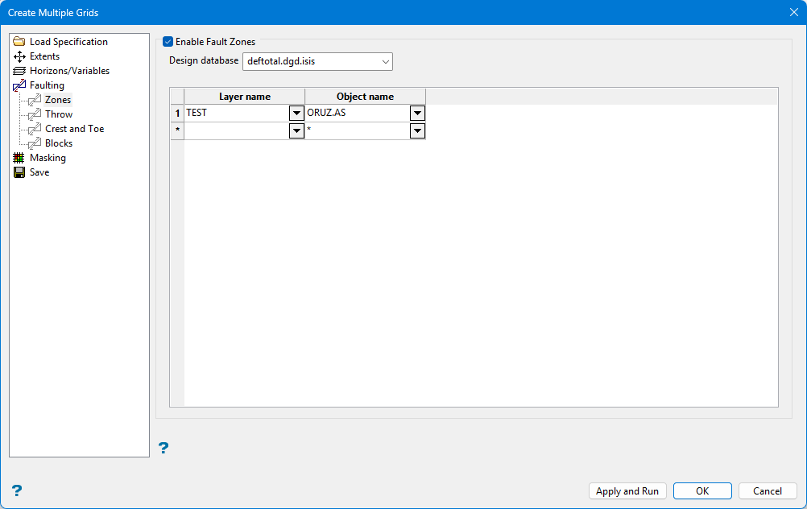Screen dimensions: 807x509
Task: Click the Save floppy disk icon
Action: (19, 172)
